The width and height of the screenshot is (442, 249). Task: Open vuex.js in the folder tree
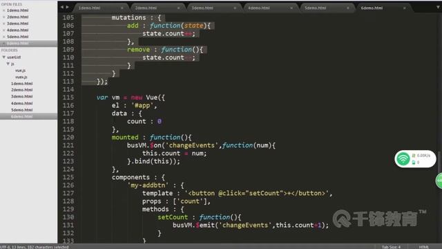(21, 77)
